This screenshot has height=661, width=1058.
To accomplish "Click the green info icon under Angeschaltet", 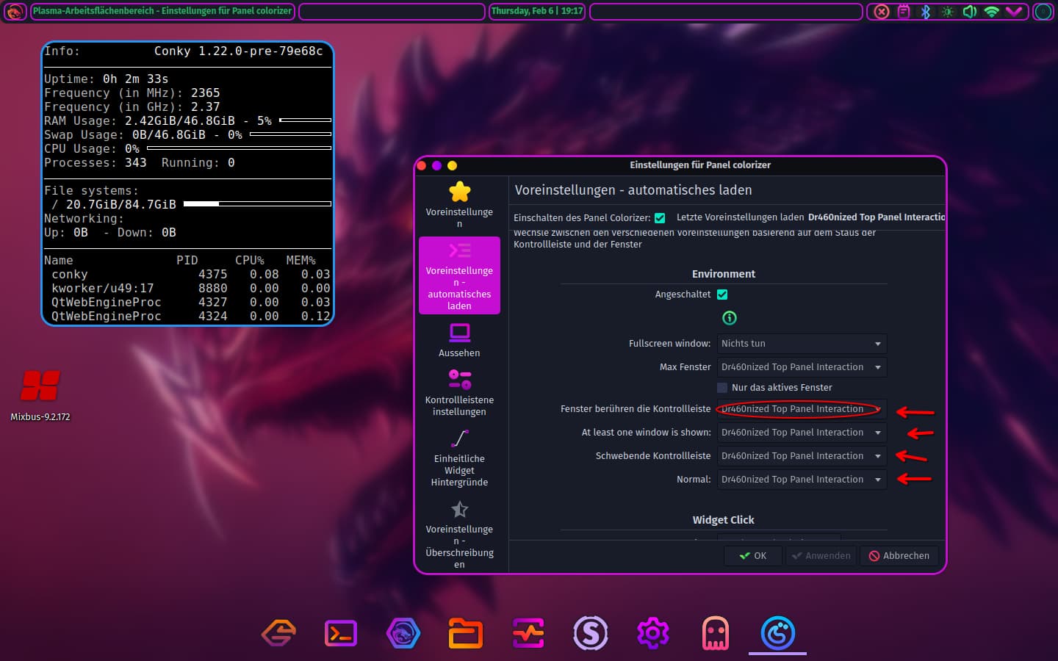I will click(729, 318).
